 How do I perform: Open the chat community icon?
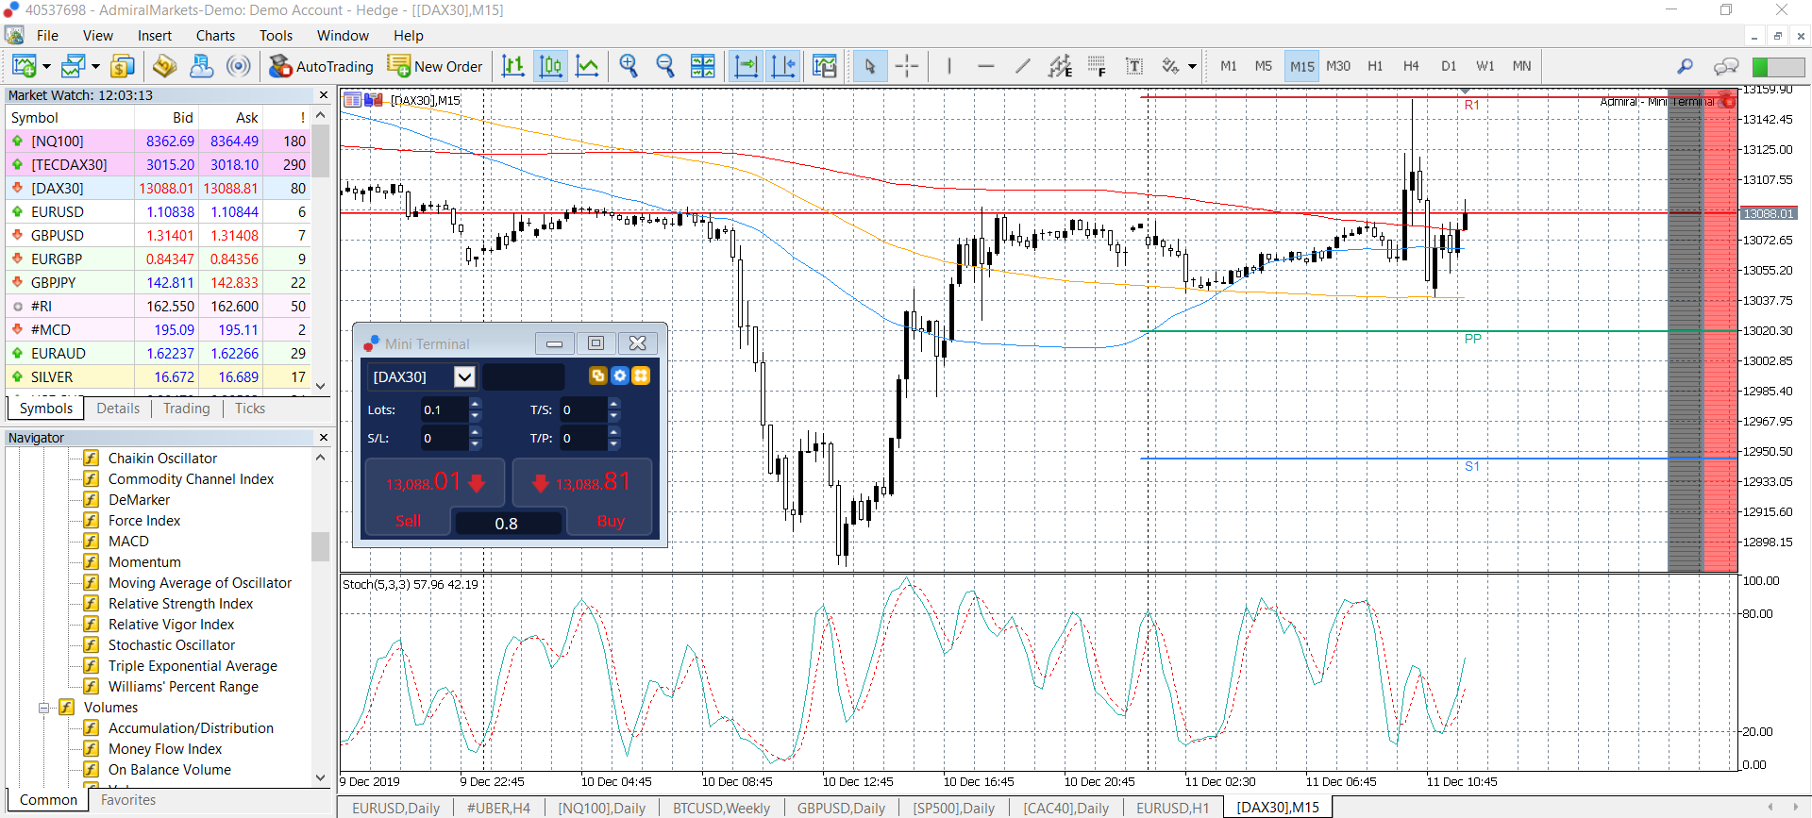[x=1726, y=66]
